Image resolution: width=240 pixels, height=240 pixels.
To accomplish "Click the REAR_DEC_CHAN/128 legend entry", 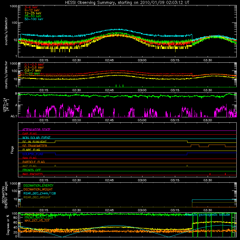I will point(40,193).
